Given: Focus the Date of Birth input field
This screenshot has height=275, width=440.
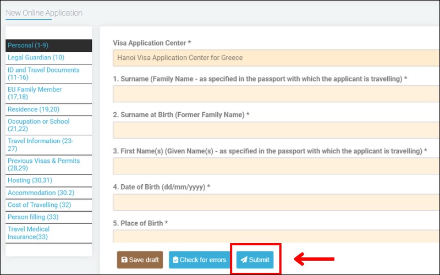Looking at the screenshot, I should 275,202.
